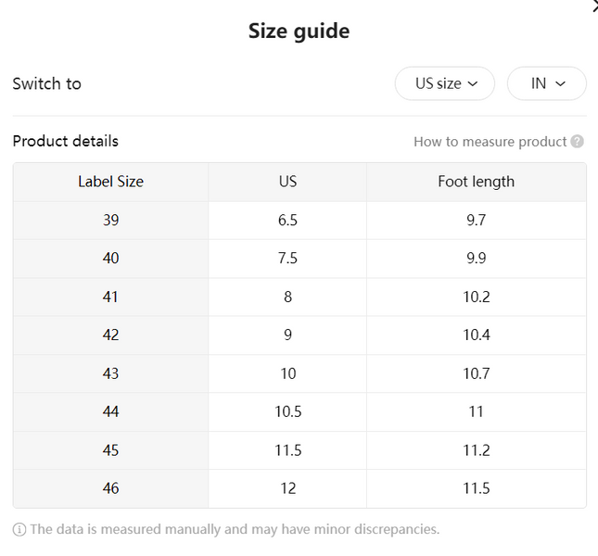Click the US column header

(x=287, y=182)
